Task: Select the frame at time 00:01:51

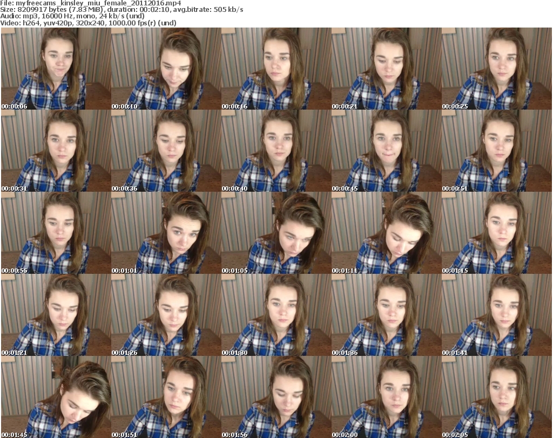Action: point(166,397)
